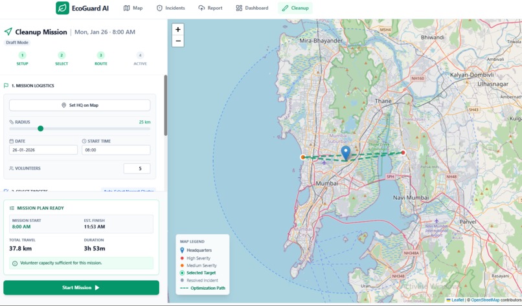Click the Medium Severity orange dot in legend

click(x=182, y=265)
